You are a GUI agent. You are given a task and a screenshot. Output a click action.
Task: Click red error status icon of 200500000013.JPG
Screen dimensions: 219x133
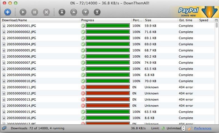coord(83,99)
